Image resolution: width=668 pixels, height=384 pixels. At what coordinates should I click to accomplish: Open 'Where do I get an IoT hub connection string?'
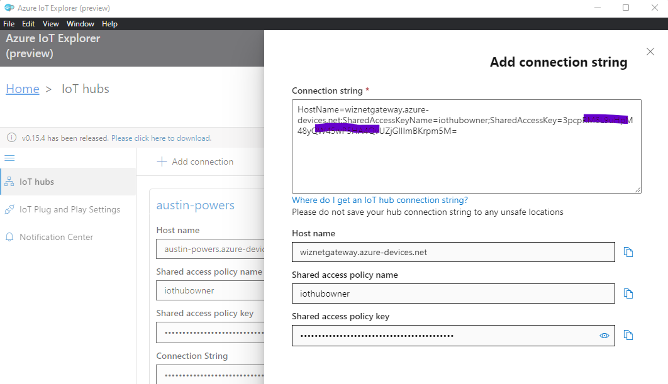pyautogui.click(x=380, y=200)
